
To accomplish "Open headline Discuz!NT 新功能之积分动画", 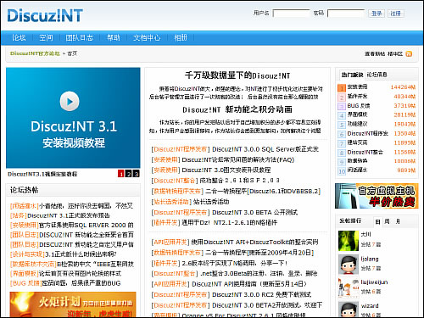I will pyautogui.click(x=237, y=109).
